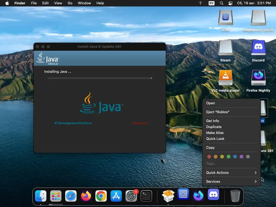Launch Firefox Nightly from the Dock
The width and height of the screenshot is (276, 207).
point(198,195)
